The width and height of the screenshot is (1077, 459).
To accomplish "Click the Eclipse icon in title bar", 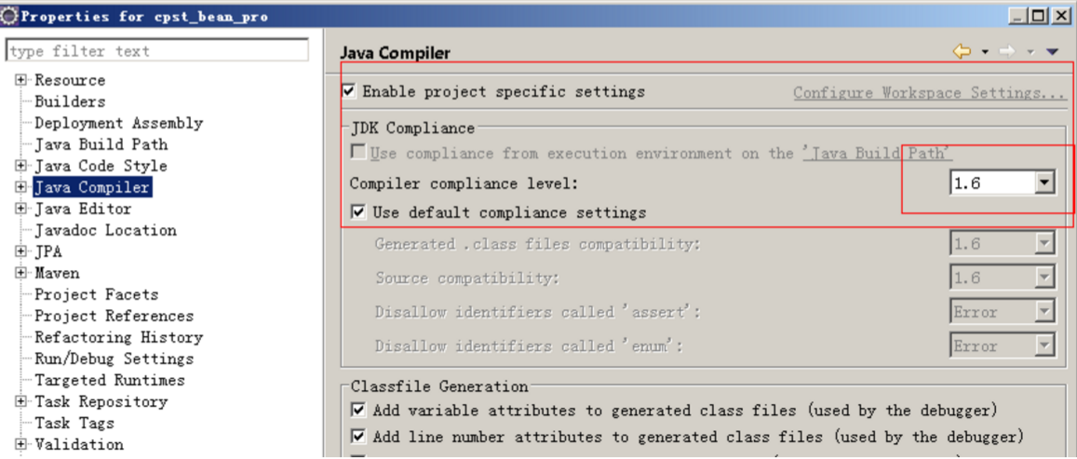I will (x=9, y=14).
